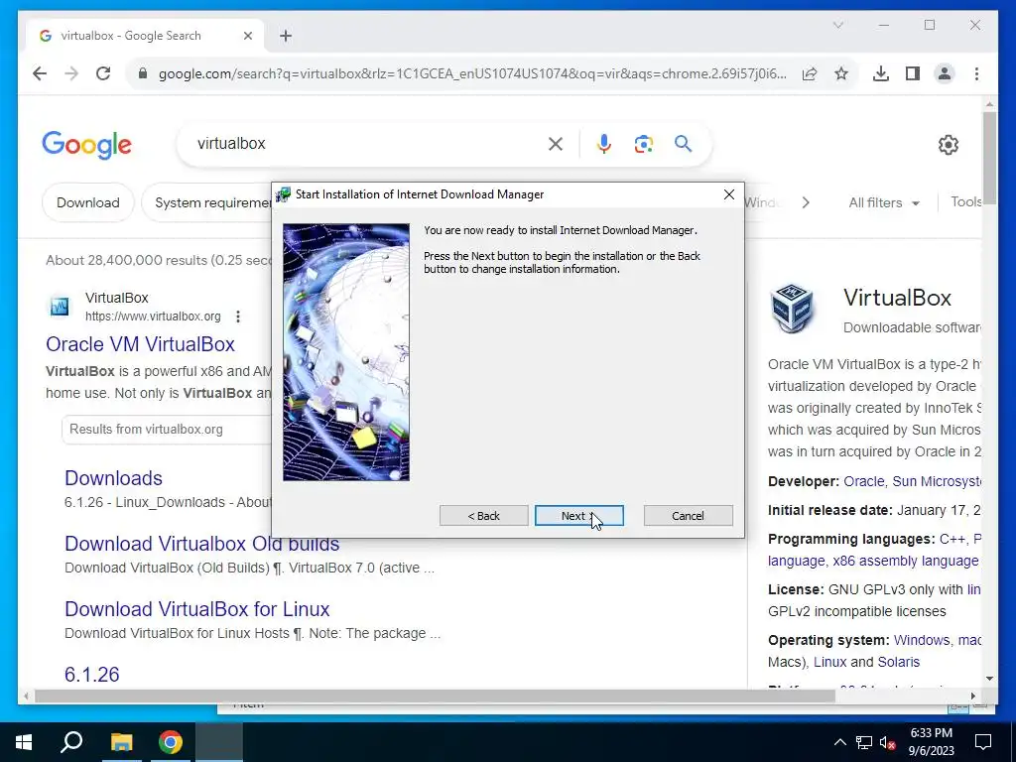Open the Chrome downloads icon
Viewport: 1016px width, 762px height.
tap(881, 73)
